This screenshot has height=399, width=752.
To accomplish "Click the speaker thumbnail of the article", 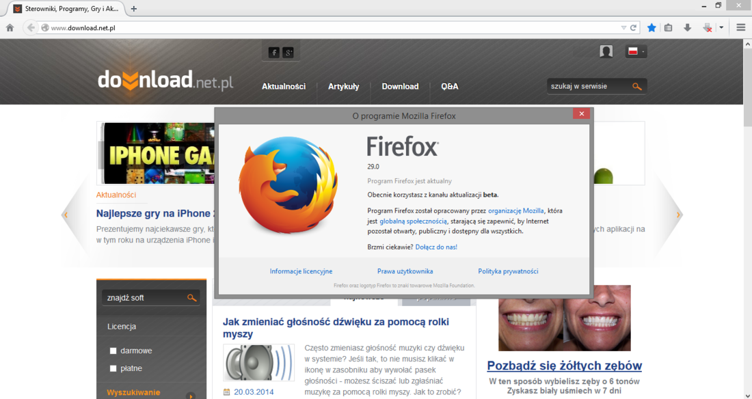I will pyautogui.click(x=258, y=363).
